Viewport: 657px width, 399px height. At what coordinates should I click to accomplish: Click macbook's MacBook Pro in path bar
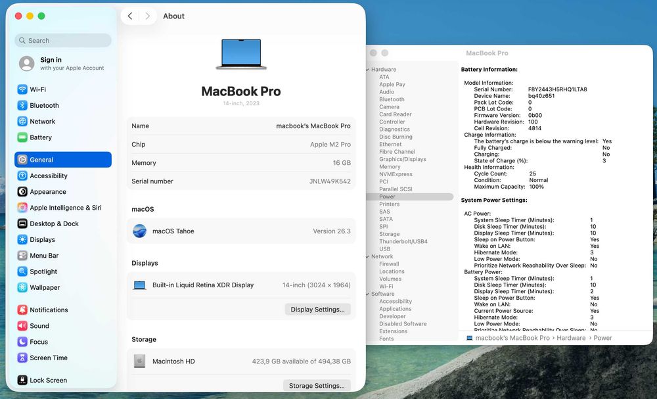coord(512,338)
